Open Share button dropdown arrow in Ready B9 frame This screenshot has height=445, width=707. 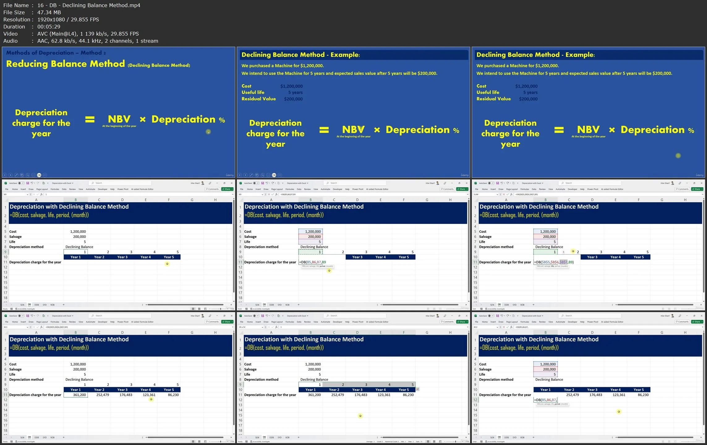(232, 189)
